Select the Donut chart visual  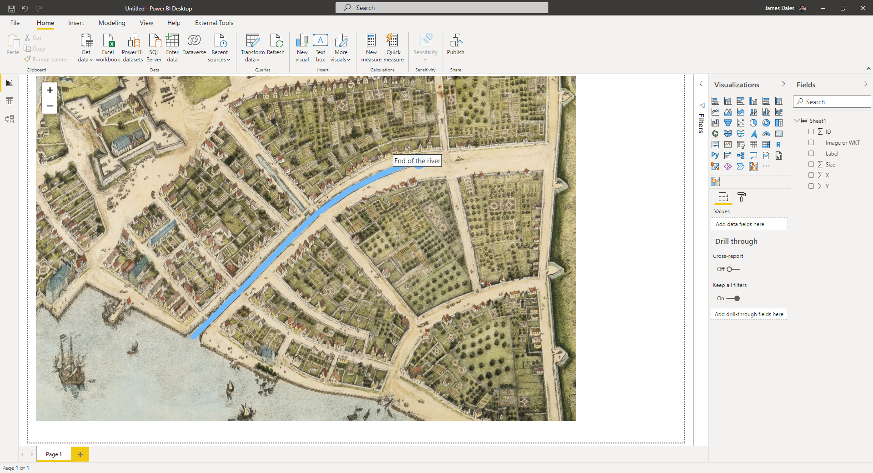pos(766,123)
